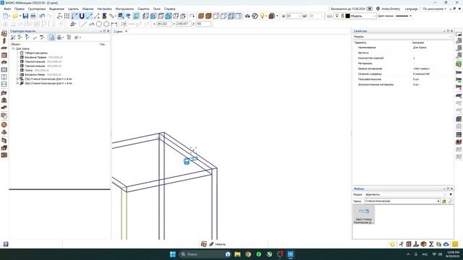Click the Стяжка Коническая fragment thumbnail

[x=364, y=214]
